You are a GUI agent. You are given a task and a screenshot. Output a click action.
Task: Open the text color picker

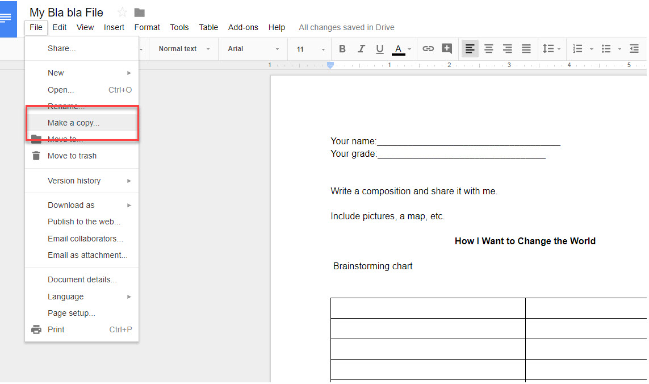click(399, 49)
